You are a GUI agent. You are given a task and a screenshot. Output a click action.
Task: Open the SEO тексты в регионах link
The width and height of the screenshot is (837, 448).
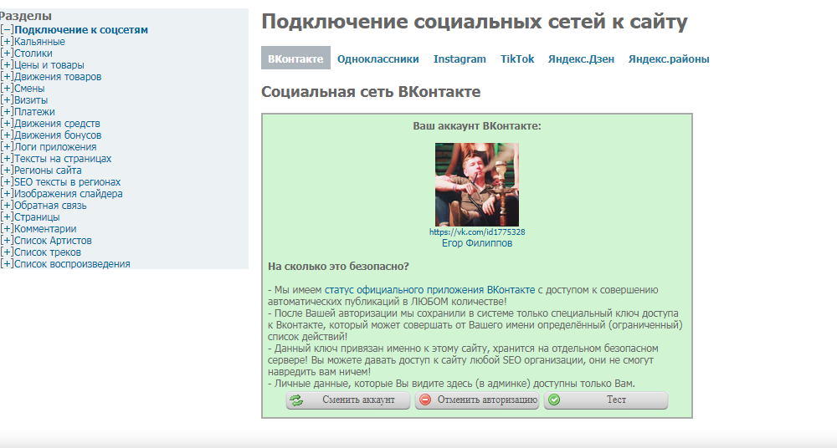tap(67, 182)
